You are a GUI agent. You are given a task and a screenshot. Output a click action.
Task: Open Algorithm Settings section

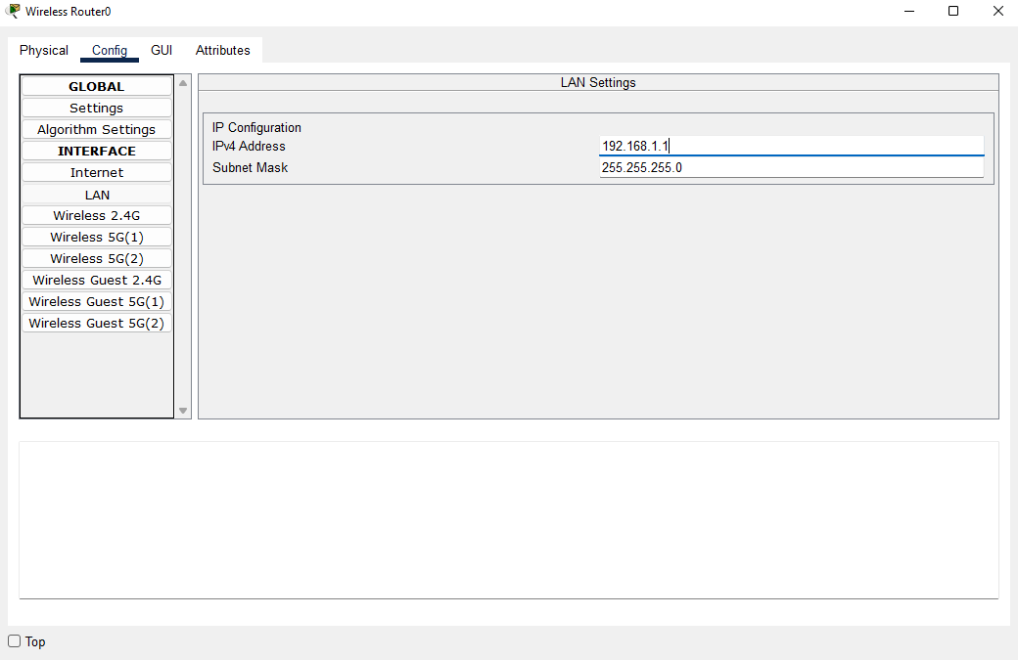96,129
